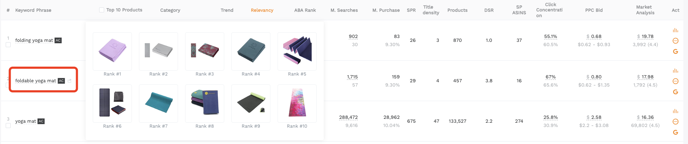Click the Click Concentration column header

pyautogui.click(x=549, y=10)
